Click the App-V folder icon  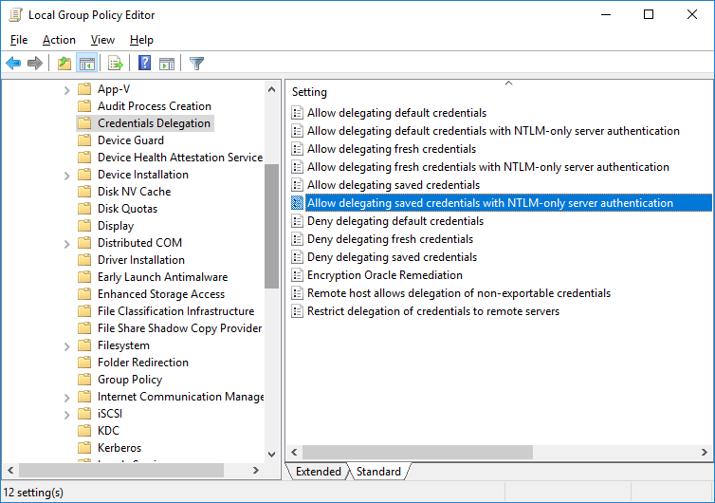[x=84, y=89]
